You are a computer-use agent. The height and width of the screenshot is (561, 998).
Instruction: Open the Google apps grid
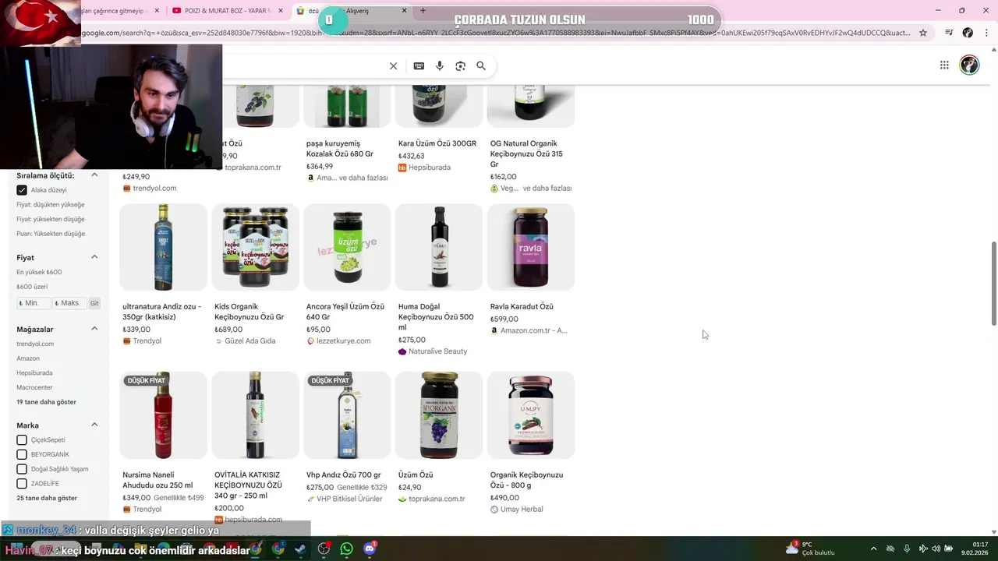pyautogui.click(x=944, y=65)
